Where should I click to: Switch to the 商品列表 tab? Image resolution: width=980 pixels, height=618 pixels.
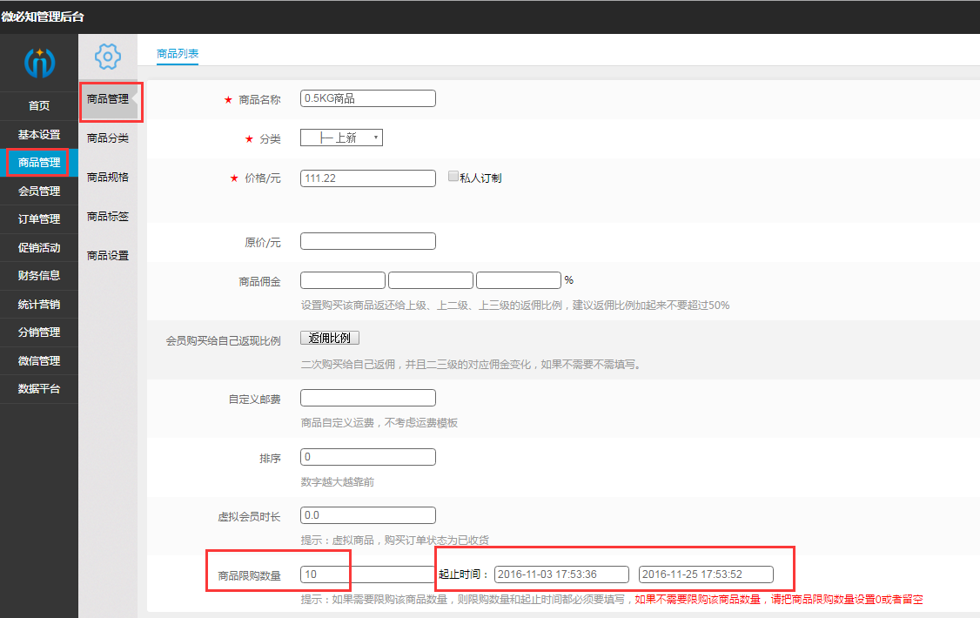point(178,54)
